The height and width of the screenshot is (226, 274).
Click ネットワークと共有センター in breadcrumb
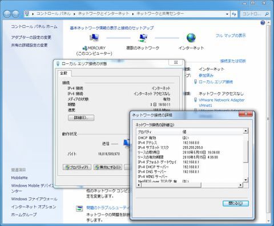160,14
